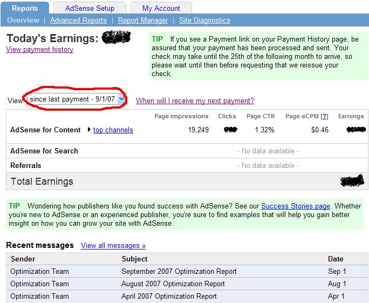
Task: Click View all messages link
Action: (x=113, y=246)
